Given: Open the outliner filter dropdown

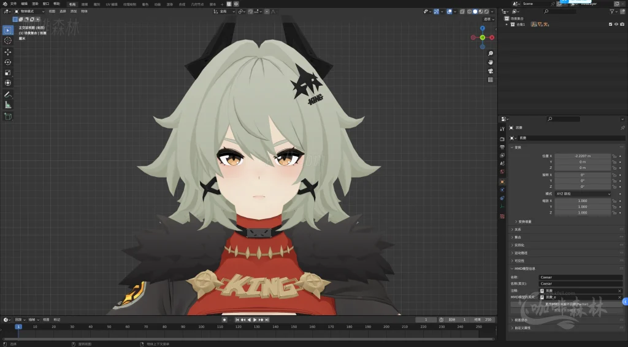Looking at the screenshot, I should tap(613, 12).
